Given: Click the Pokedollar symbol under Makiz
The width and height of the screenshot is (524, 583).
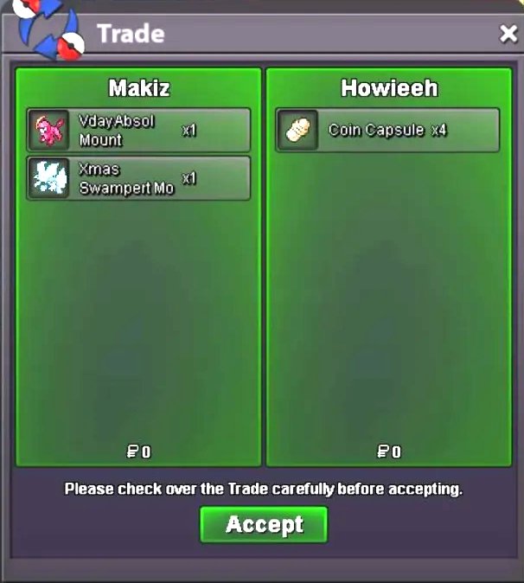Looking at the screenshot, I should click(132, 452).
